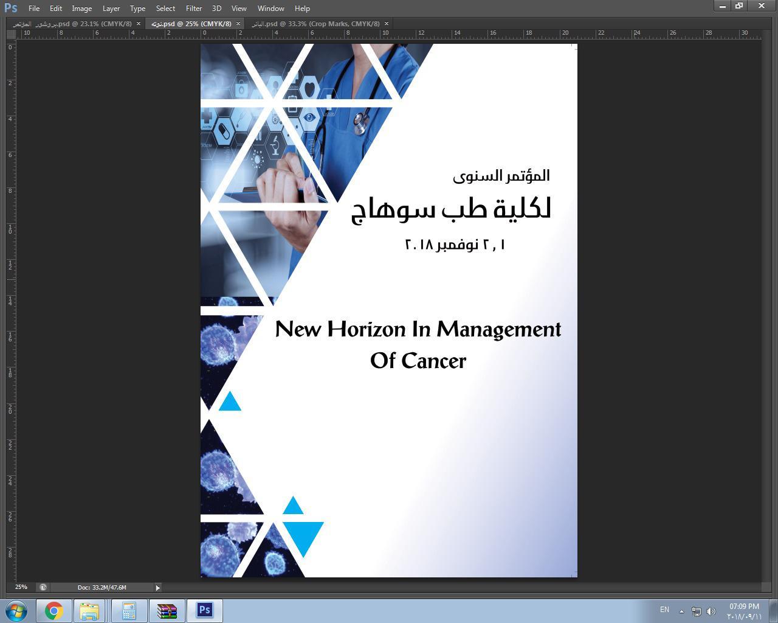
Task: Open the Layer menu
Action: point(111,9)
